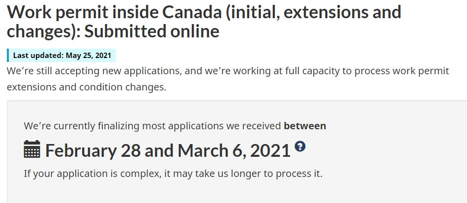Select the 'Submitted online' heading text
The width and height of the screenshot is (467, 203).
151,31
